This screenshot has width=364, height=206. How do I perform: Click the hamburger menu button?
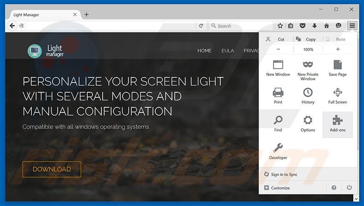352,26
